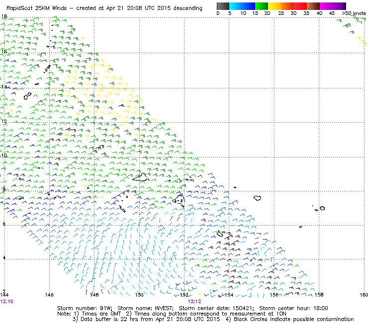Click the red 30-35 knots legend swatch
Image resolution: width=368 pixels, height=323 pixels.
[x=300, y=6]
